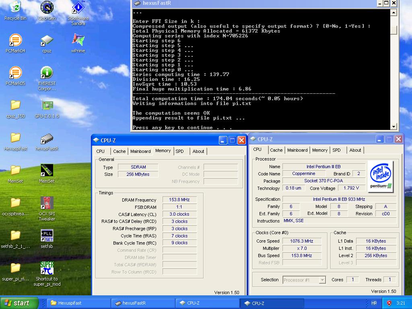
Task: Open SPD tab in right CPU-Z window
Action: [337, 150]
